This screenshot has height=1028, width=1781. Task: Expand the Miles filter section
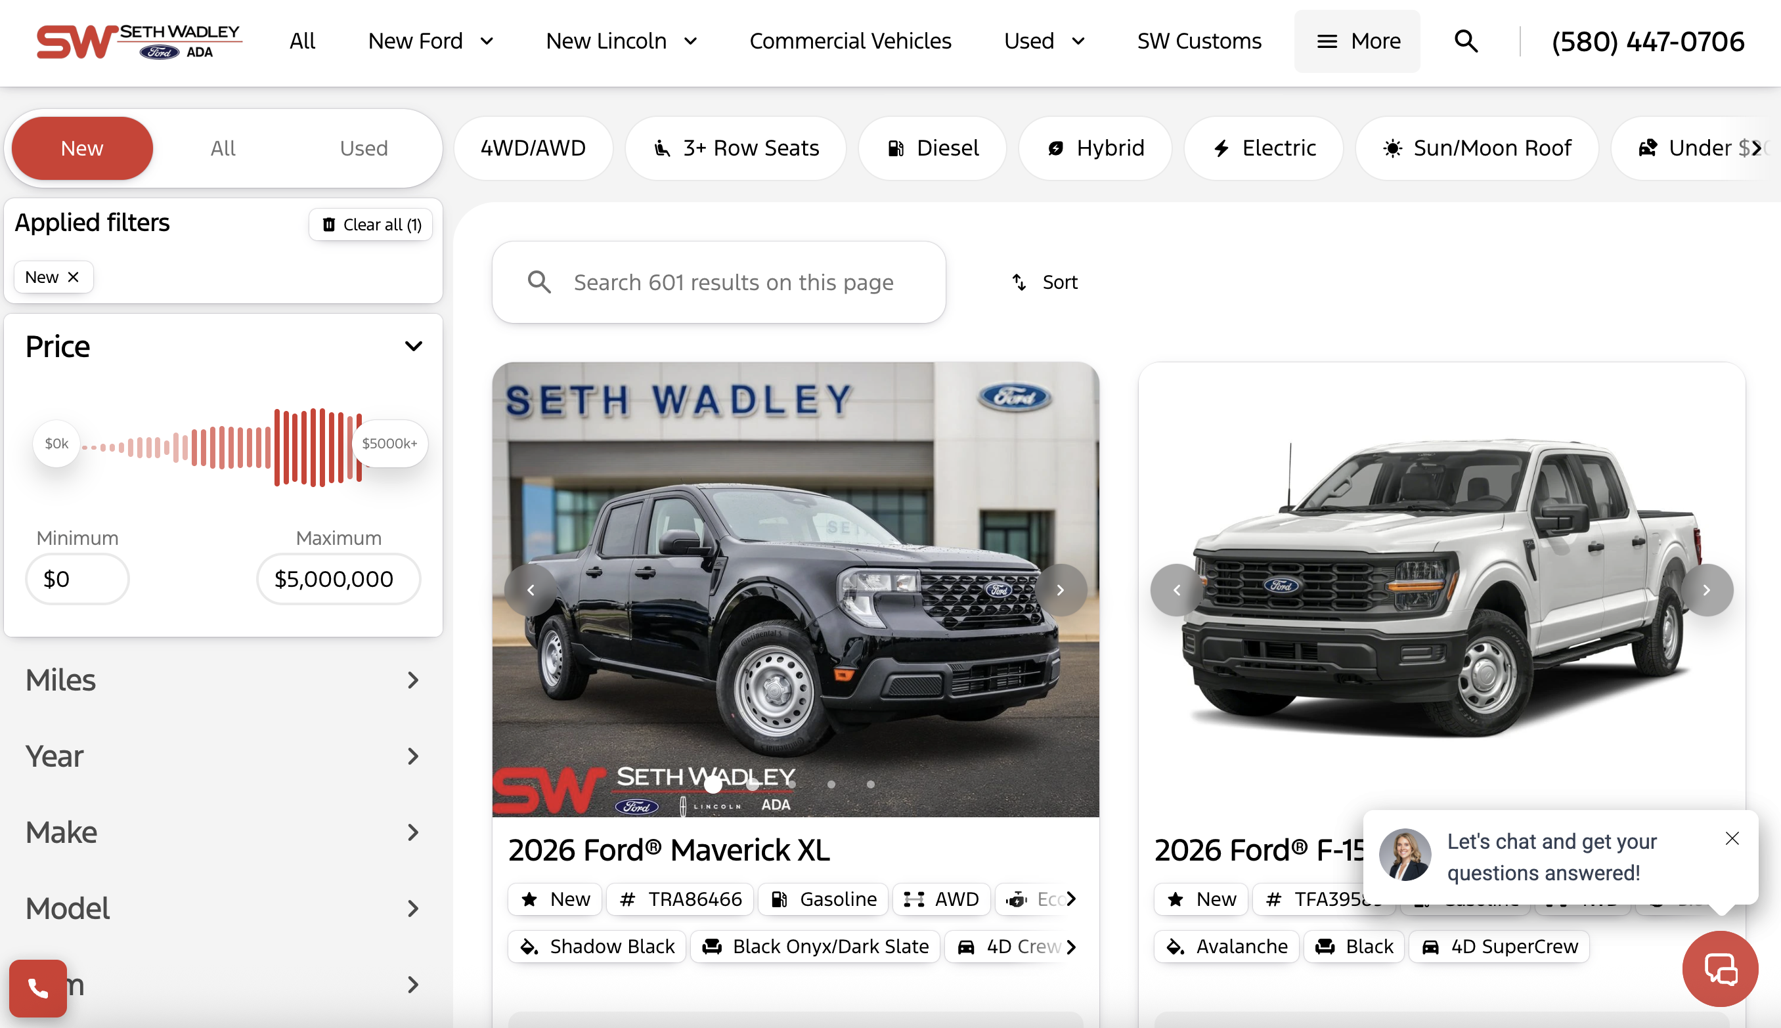pos(223,680)
